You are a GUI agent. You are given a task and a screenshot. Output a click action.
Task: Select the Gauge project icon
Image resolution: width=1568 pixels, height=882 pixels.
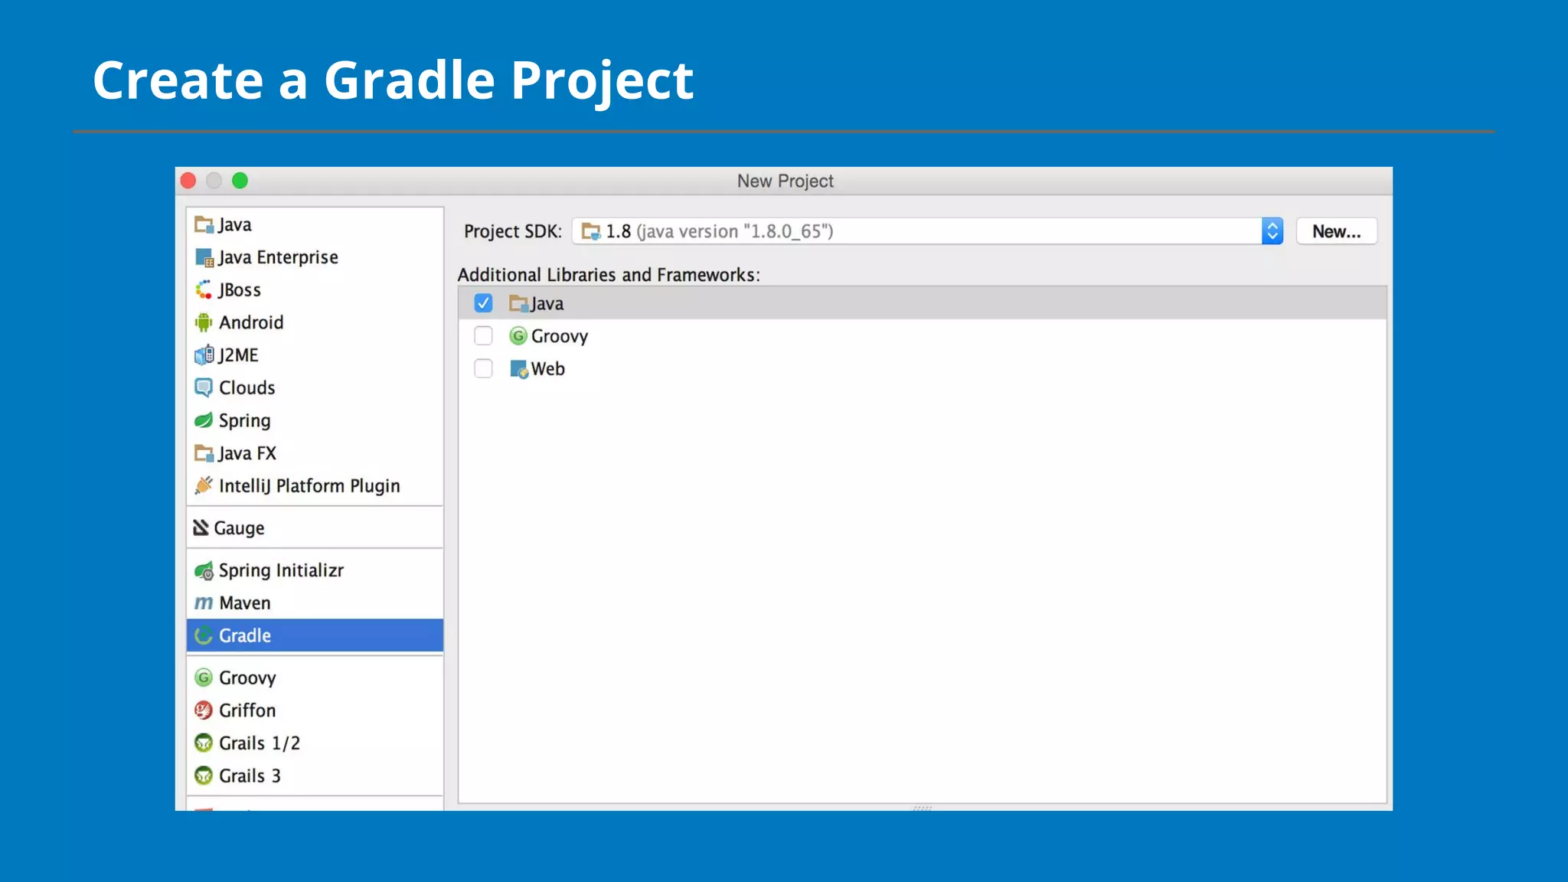pos(201,528)
